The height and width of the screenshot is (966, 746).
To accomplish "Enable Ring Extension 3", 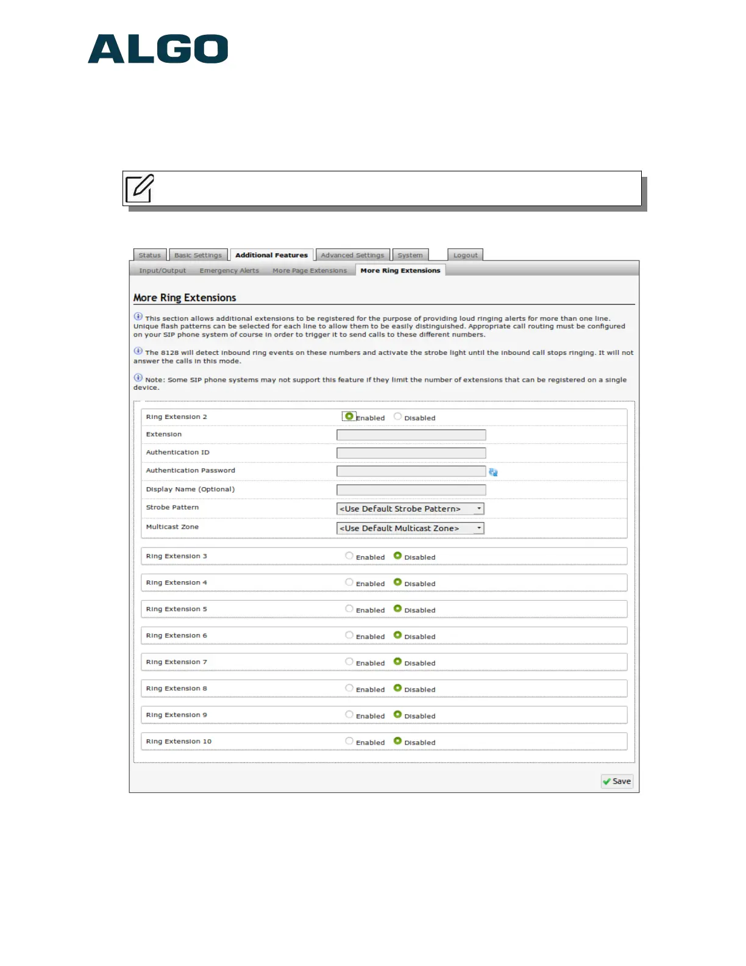I will click(x=349, y=556).
